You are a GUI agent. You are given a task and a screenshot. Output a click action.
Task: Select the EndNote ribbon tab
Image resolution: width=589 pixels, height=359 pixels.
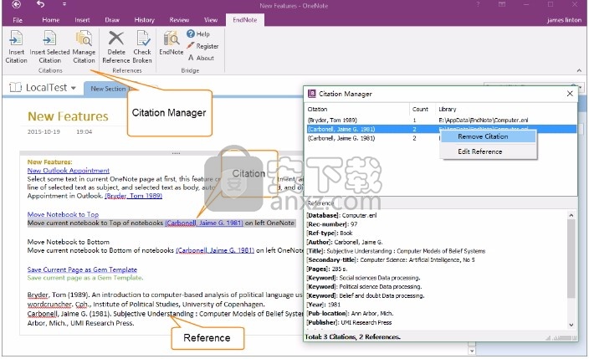tap(245, 20)
